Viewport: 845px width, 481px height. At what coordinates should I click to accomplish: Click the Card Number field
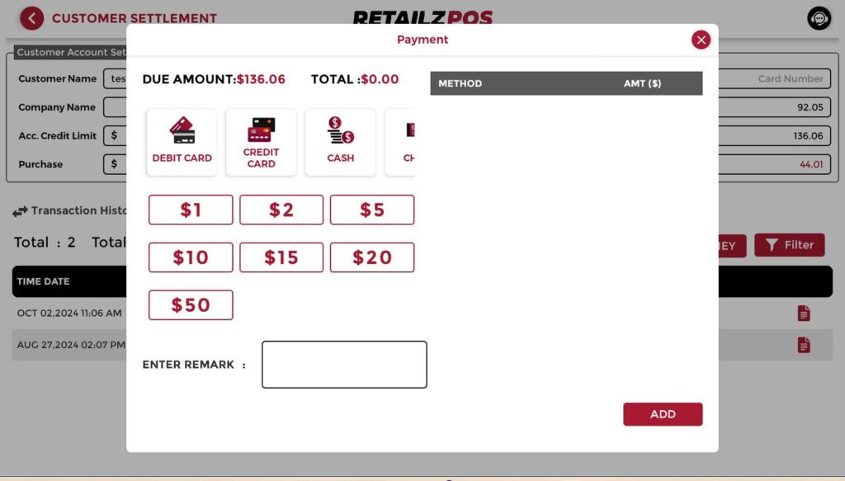coord(774,78)
